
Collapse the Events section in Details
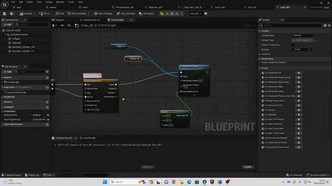click(259, 68)
